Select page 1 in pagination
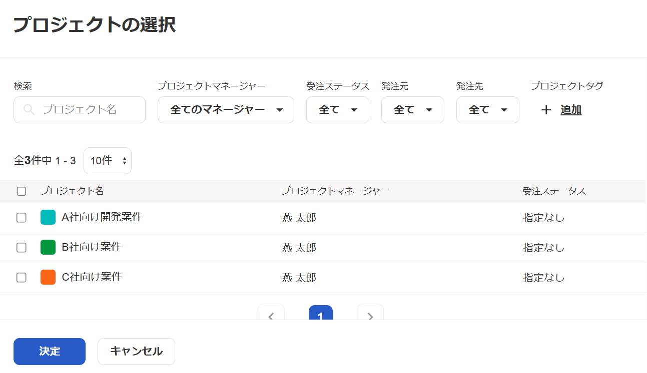This screenshot has width=647, height=373. 321,314
